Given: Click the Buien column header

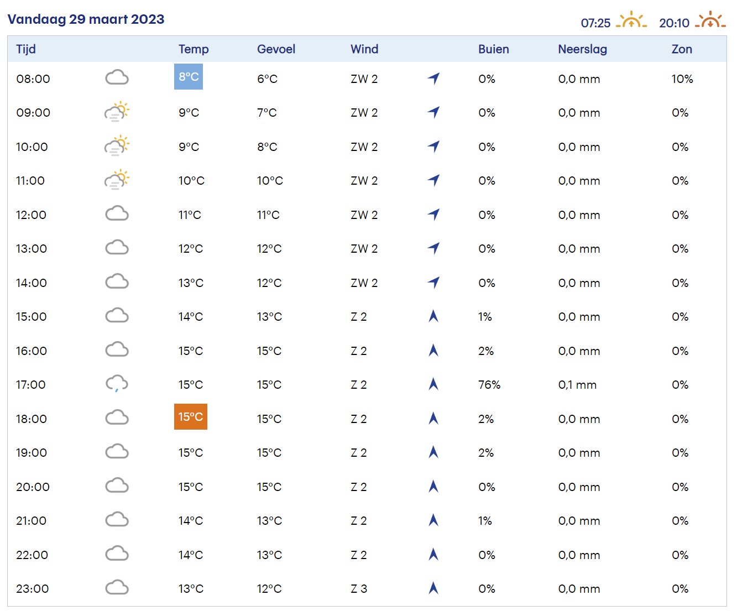Looking at the screenshot, I should pos(493,49).
